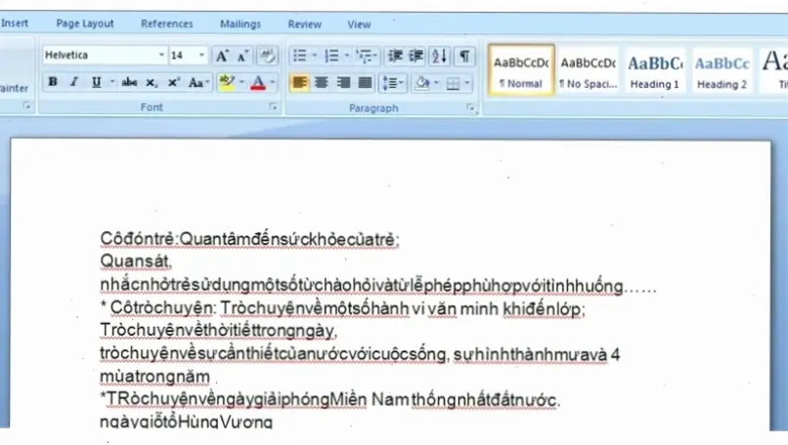Toggle Subscript formatting
788x445 pixels.
(x=152, y=82)
